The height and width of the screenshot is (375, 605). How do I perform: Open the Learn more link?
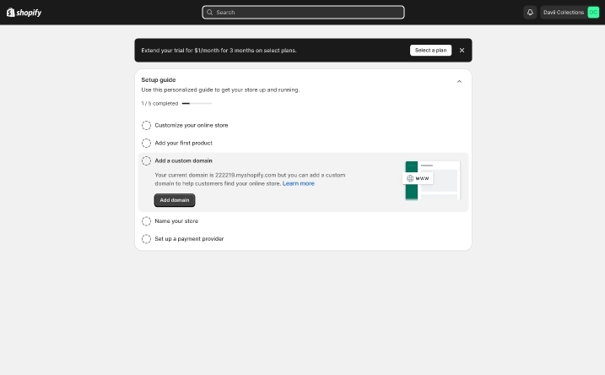pos(298,183)
